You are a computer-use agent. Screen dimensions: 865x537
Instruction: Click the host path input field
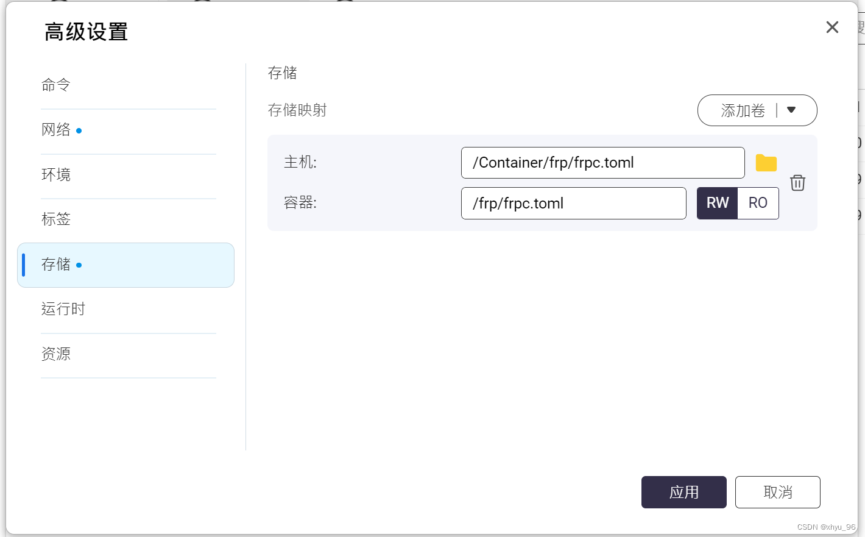click(602, 163)
